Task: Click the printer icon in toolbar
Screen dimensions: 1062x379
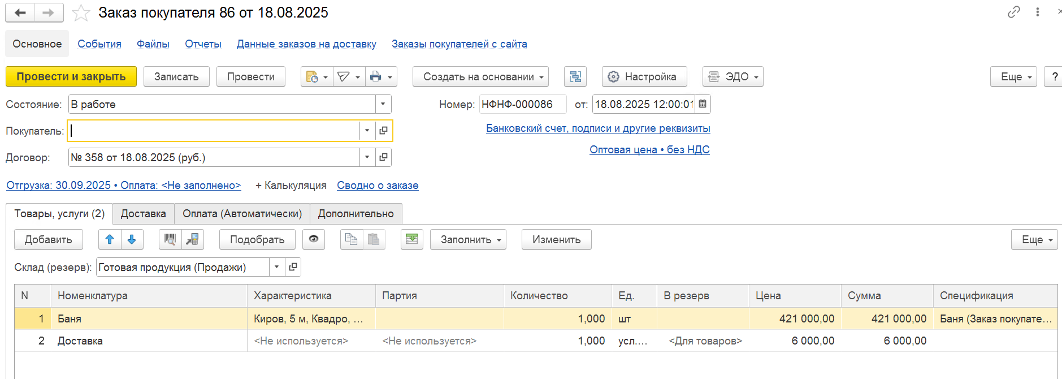Action: pos(375,76)
